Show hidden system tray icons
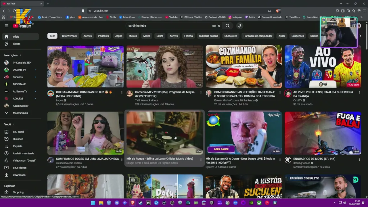 pyautogui.click(x=334, y=203)
